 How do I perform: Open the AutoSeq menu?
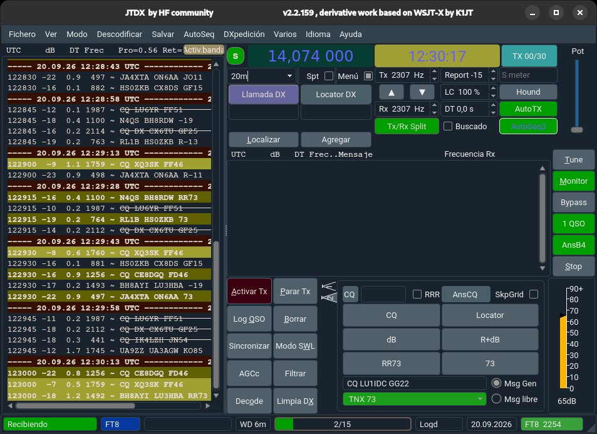(199, 34)
